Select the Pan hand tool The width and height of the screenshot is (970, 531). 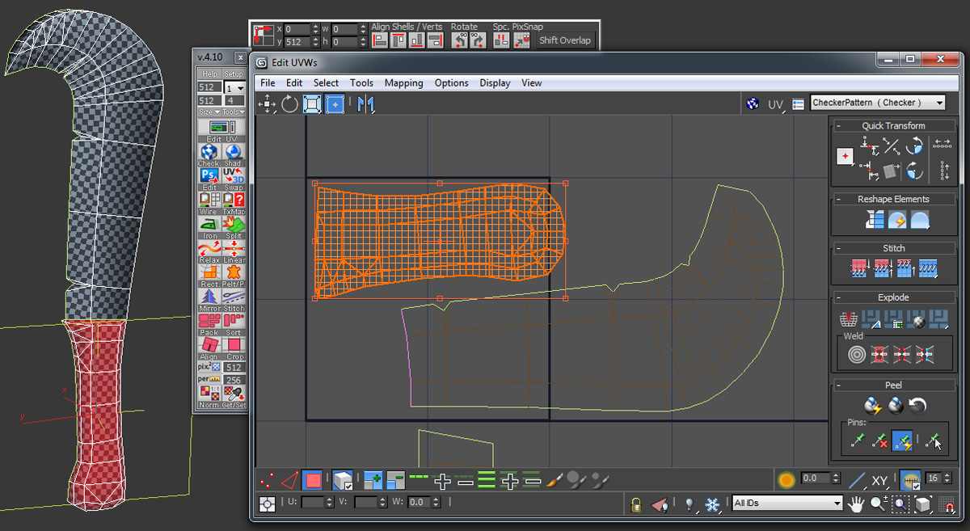coord(855,504)
